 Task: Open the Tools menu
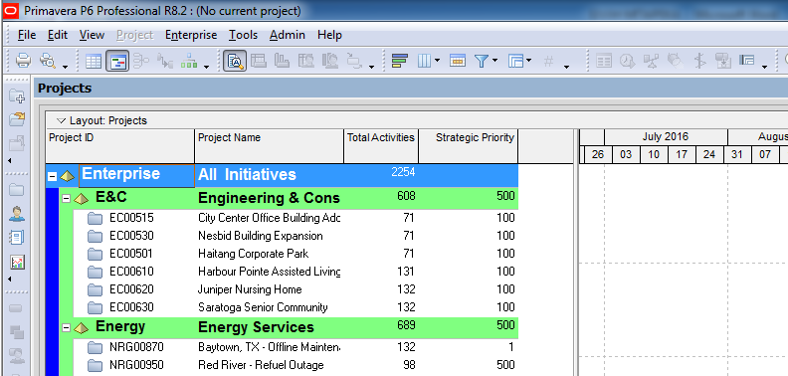click(243, 35)
